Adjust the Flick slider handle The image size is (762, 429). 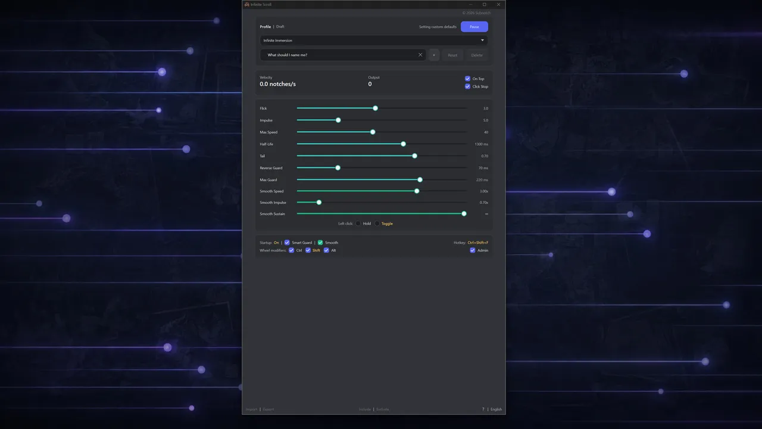pos(376,108)
